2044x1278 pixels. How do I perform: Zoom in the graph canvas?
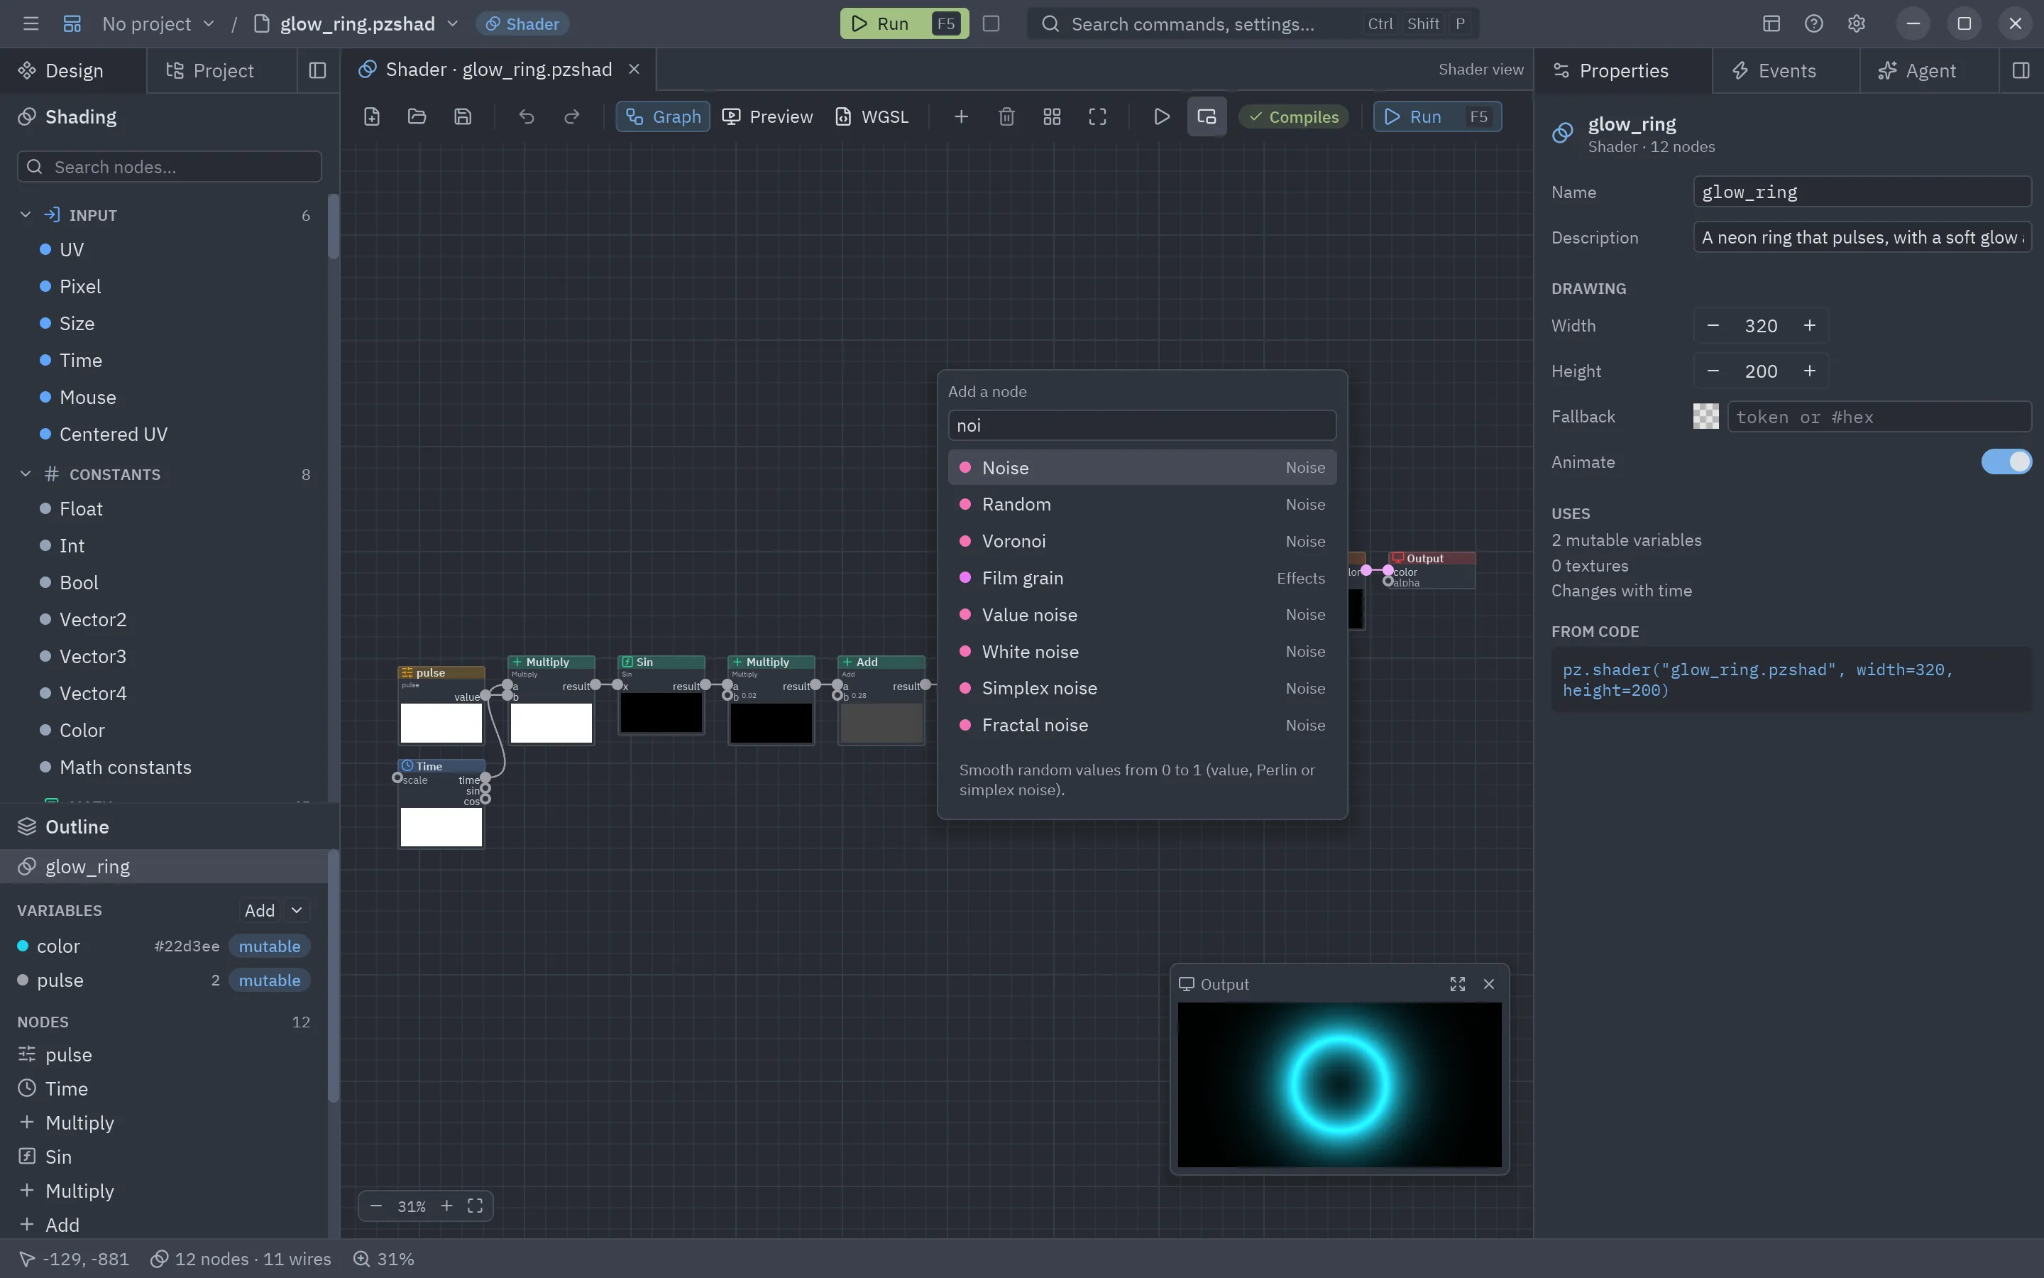pos(447,1206)
